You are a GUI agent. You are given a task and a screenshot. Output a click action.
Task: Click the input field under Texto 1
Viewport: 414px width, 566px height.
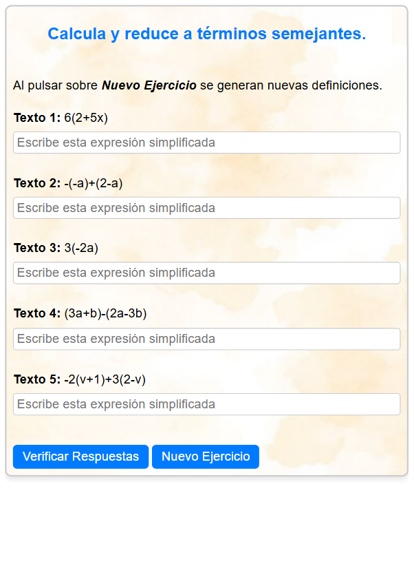[x=206, y=143]
